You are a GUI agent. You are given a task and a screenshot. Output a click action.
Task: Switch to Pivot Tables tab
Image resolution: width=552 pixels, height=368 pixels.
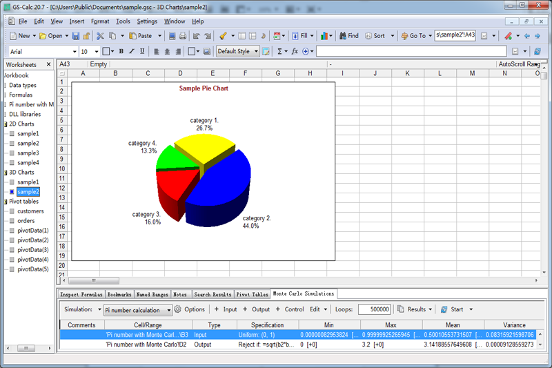click(x=252, y=294)
